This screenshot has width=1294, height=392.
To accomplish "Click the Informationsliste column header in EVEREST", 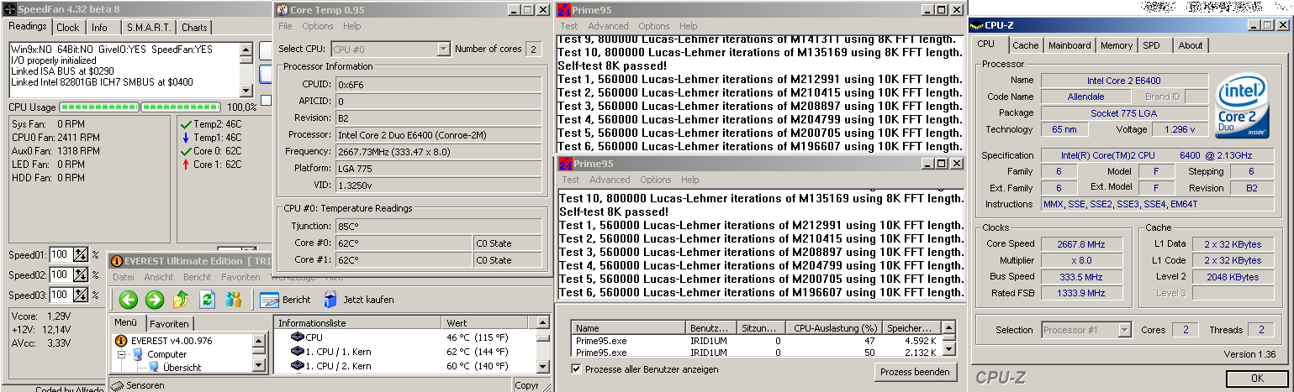I will tap(358, 323).
